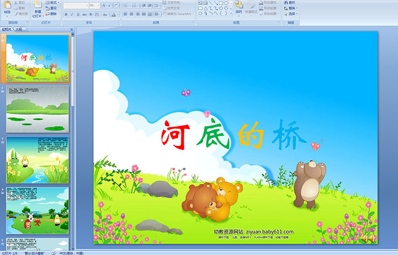Click the Increase Font Size icon
The width and height of the screenshot is (398, 255).
101,5
